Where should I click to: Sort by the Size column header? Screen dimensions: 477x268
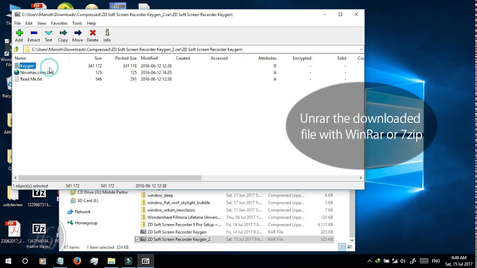coord(86,58)
